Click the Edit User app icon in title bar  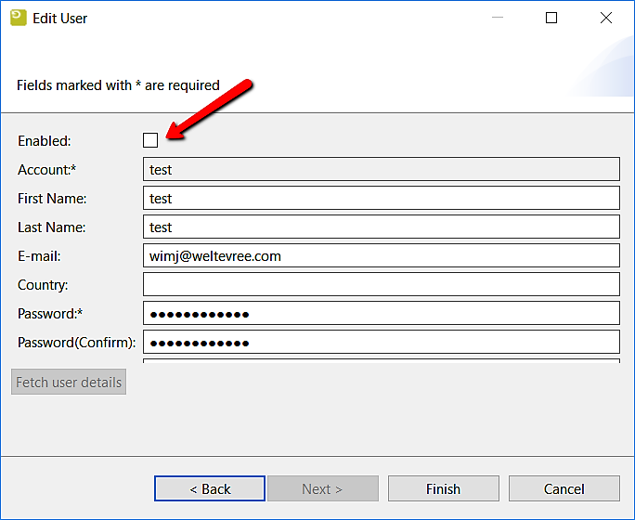point(19,18)
